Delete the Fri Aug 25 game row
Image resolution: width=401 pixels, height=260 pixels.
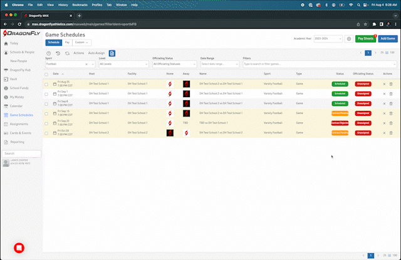click(391, 83)
